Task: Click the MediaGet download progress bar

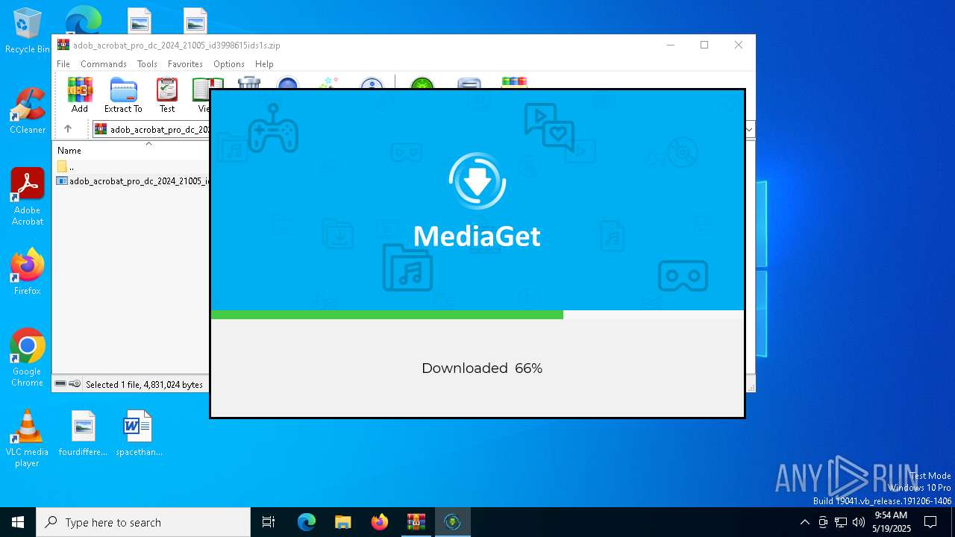Action: [477, 315]
